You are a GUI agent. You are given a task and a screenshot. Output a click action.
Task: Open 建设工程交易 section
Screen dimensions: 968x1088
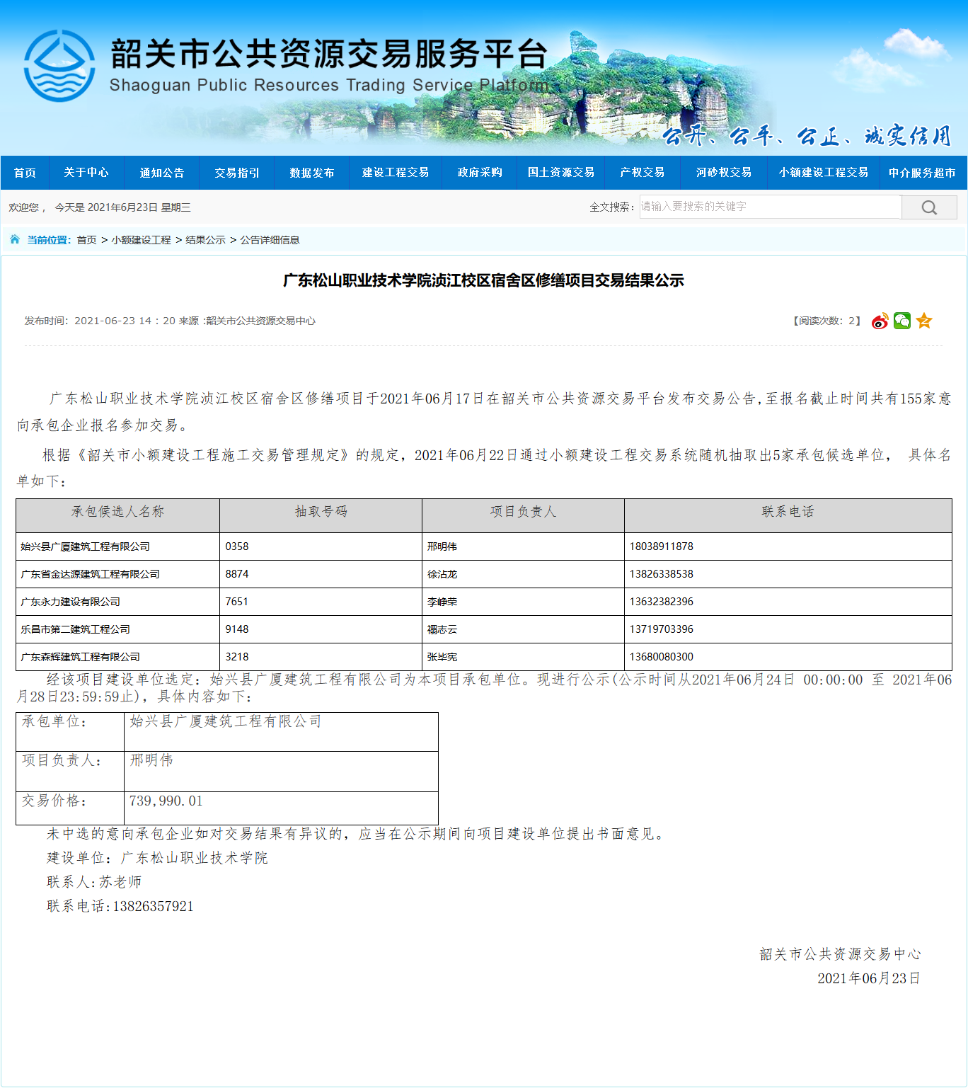(x=396, y=173)
